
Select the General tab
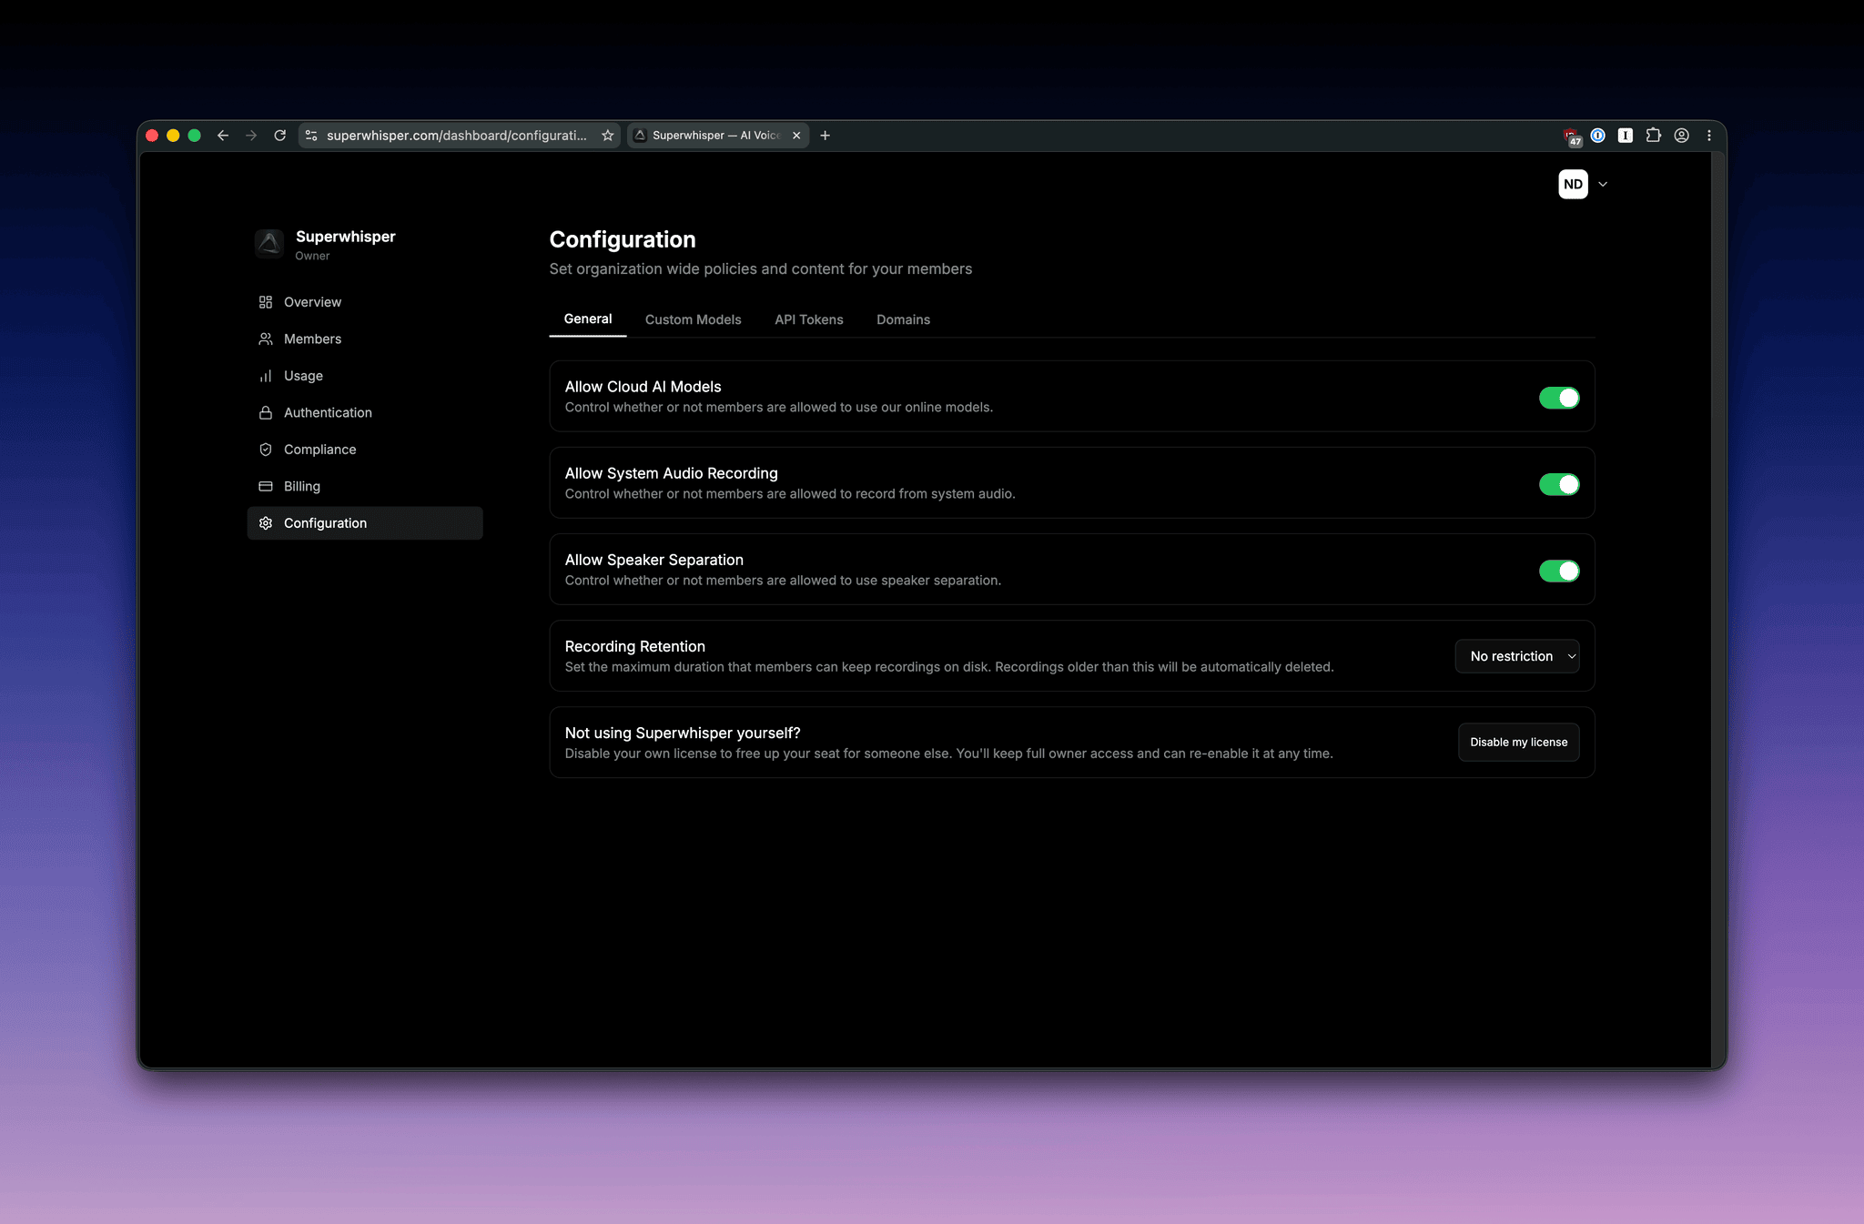click(x=588, y=319)
